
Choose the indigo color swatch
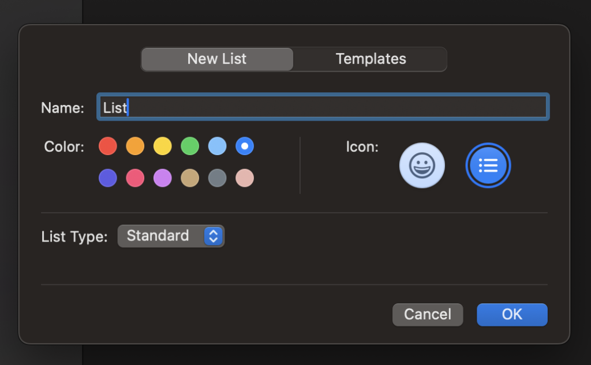108,178
